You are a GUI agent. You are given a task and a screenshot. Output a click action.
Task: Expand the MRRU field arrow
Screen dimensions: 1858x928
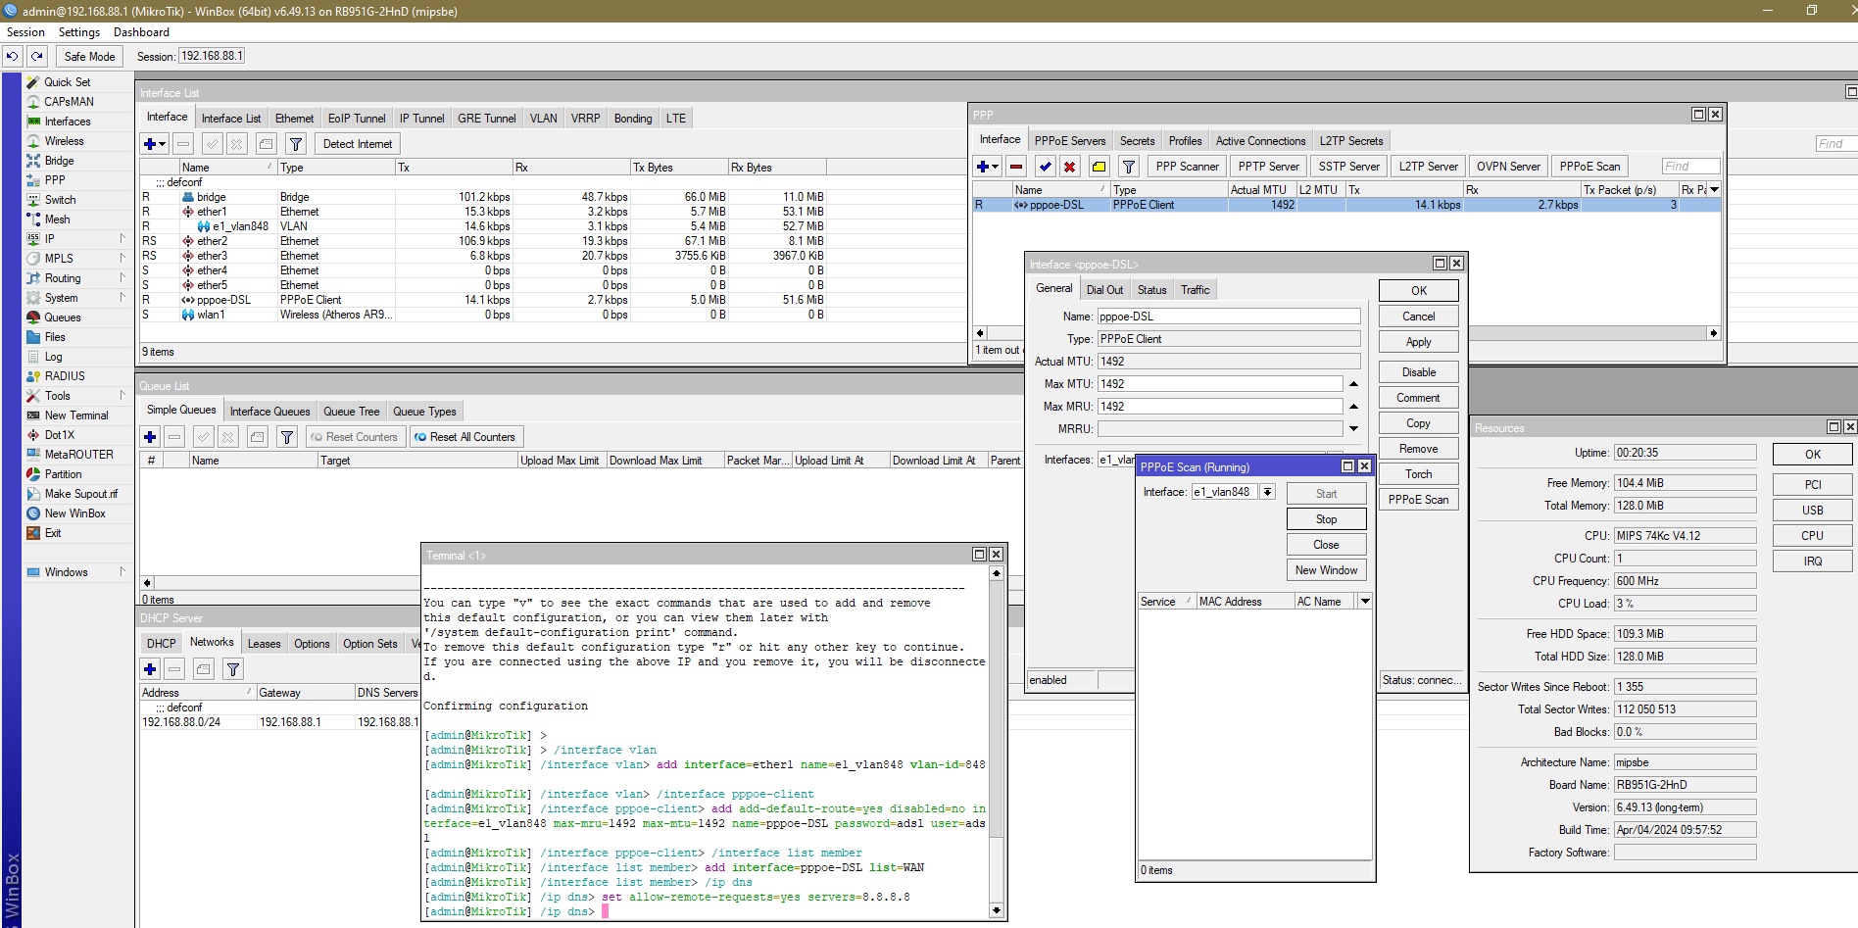coord(1353,429)
